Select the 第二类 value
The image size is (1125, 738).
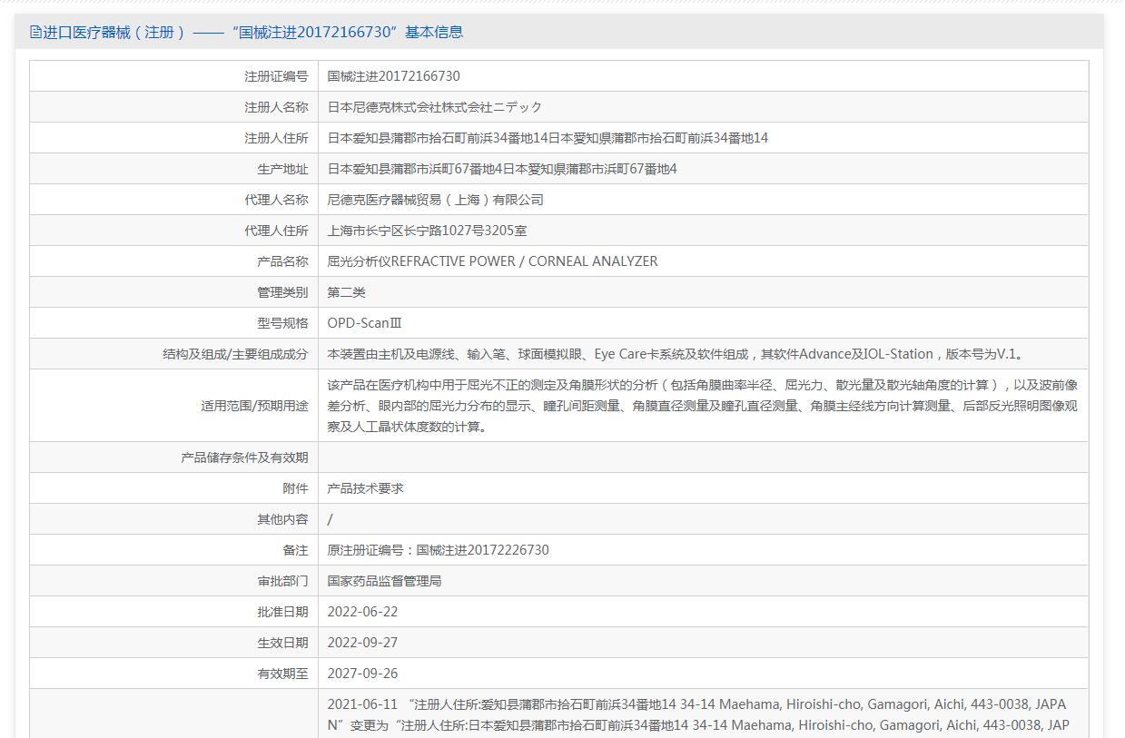tap(347, 292)
